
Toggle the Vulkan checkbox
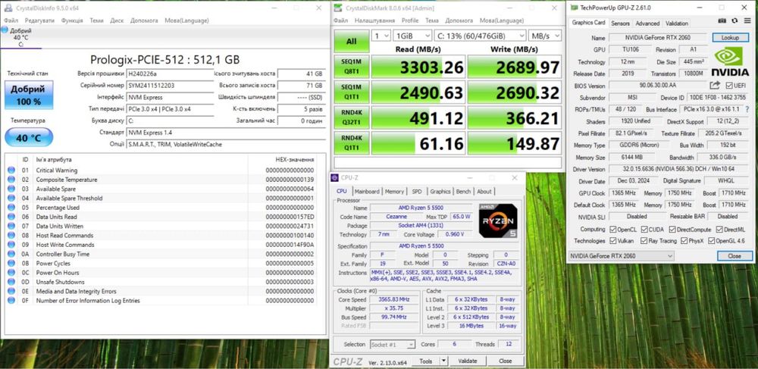613,240
